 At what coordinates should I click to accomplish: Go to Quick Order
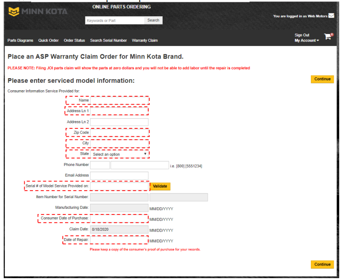coord(48,40)
